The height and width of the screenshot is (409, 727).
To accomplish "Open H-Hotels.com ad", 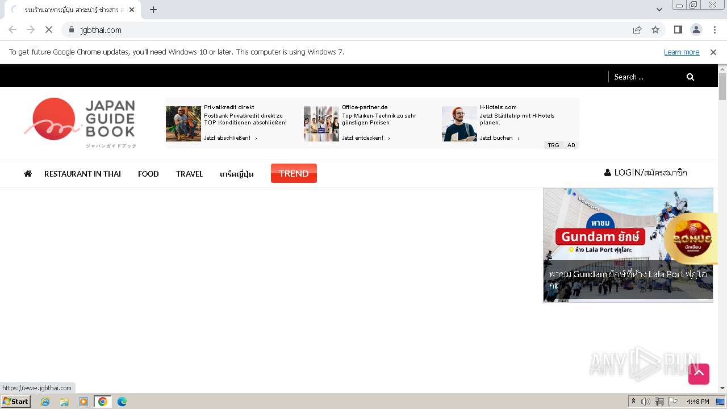I will pyautogui.click(x=498, y=107).
